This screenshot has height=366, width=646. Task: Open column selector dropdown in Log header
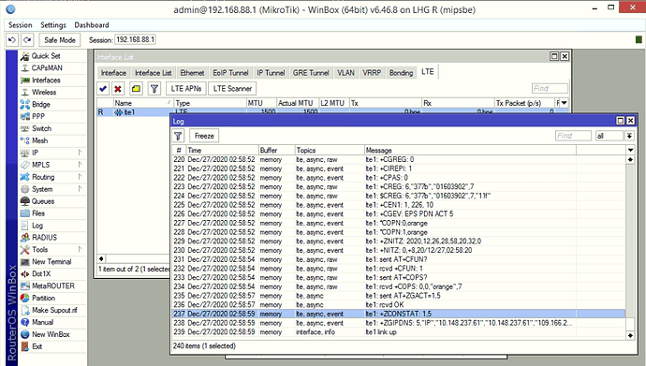pyautogui.click(x=630, y=150)
